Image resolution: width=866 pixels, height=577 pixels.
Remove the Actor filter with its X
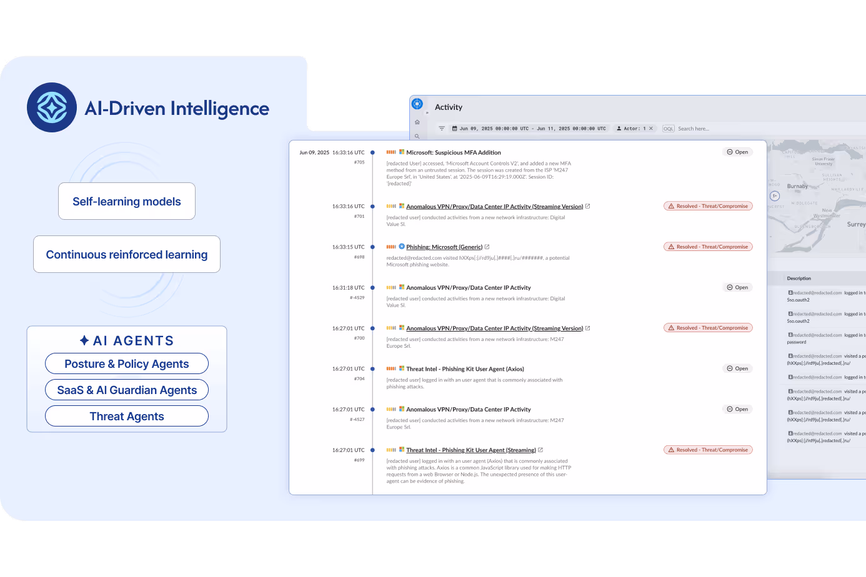pos(651,129)
